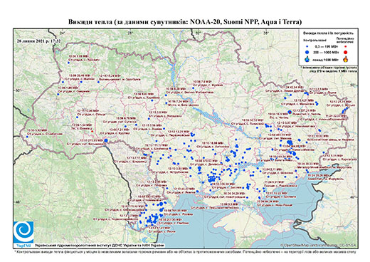The width and height of the screenshot is (370, 262).
Task: Select the large blue marker near Kelmentsi
Action: pyautogui.click(x=106, y=140)
